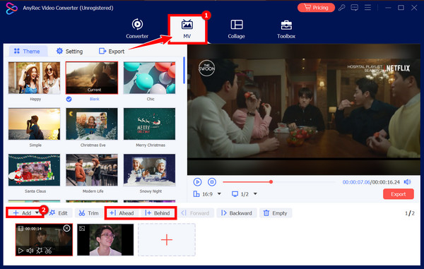Open the Export tab
This screenshot has height=269, width=424.
pos(112,51)
